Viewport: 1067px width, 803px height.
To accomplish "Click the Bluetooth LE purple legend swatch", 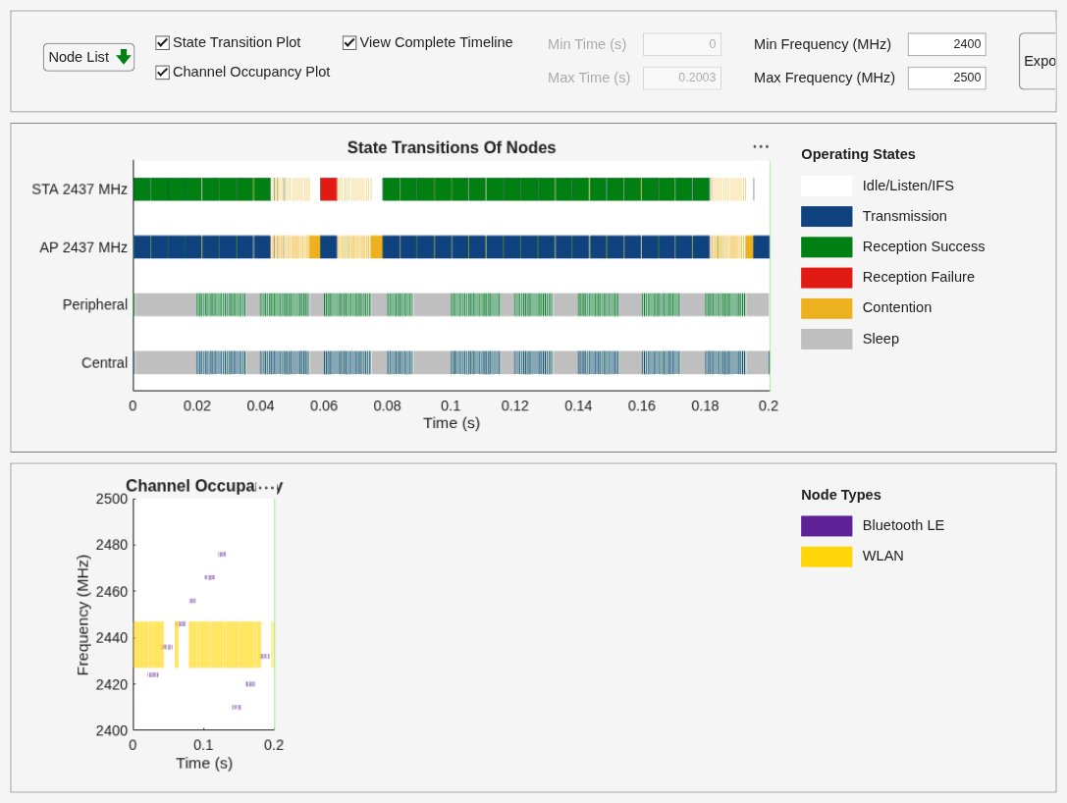I will [827, 526].
